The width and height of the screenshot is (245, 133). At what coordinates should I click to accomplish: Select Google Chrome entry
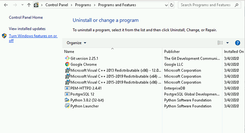pos(83,64)
